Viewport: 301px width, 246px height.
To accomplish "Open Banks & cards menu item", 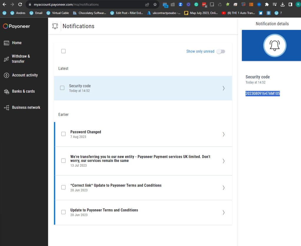I will tap(24, 91).
